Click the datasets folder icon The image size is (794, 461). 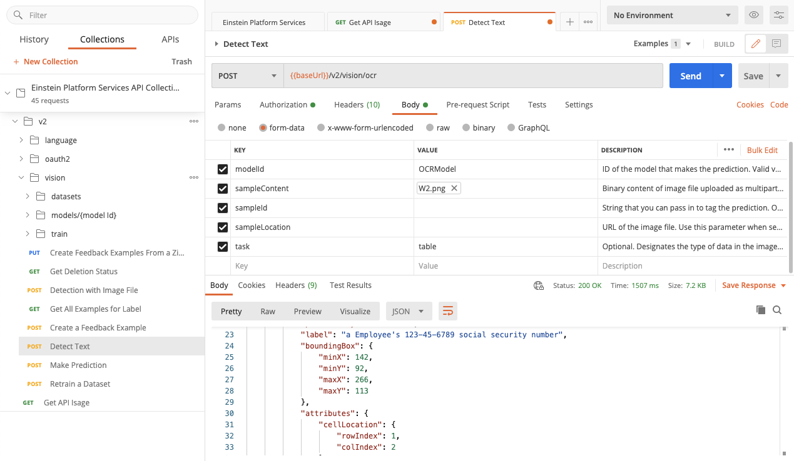pos(41,196)
